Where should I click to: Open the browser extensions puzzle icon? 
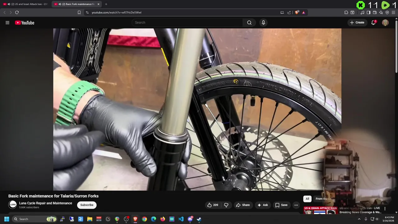pyautogui.click(x=346, y=12)
